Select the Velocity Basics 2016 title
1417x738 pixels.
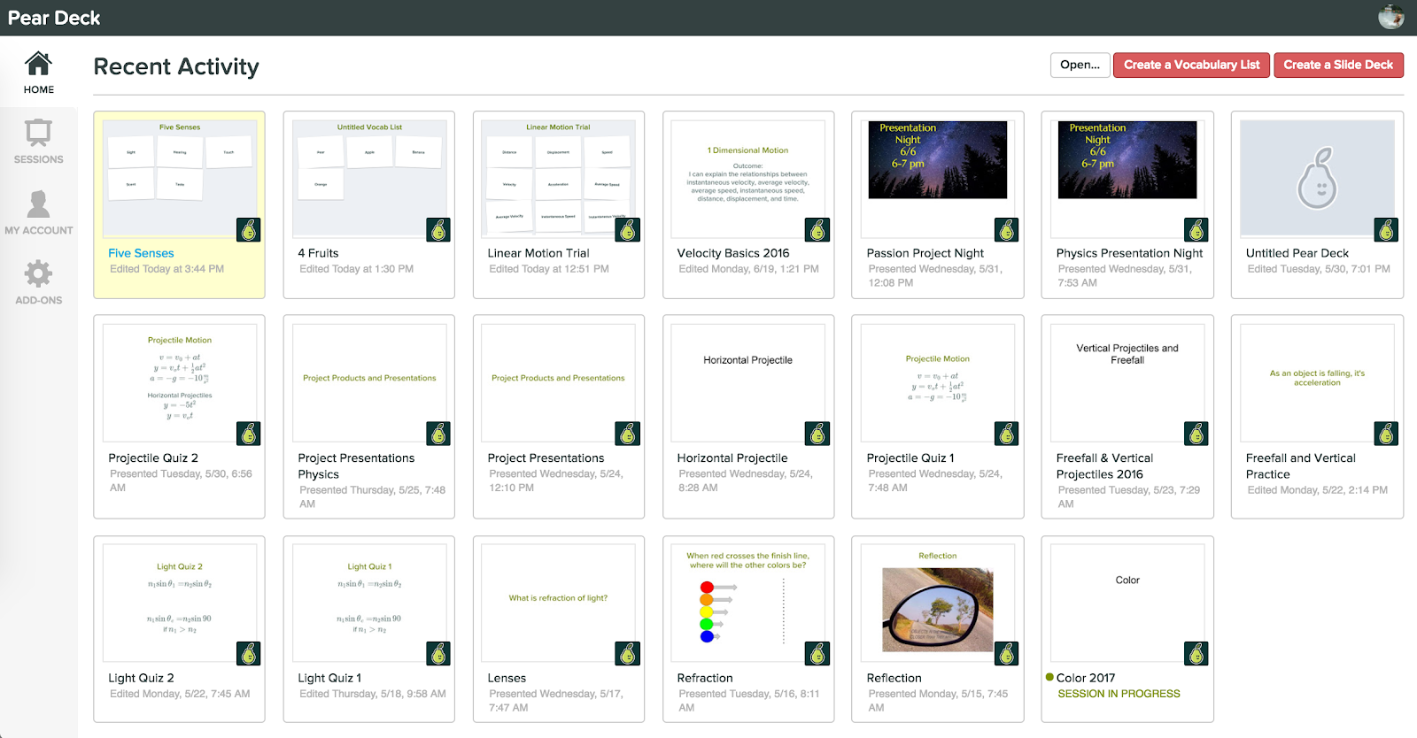pos(733,253)
